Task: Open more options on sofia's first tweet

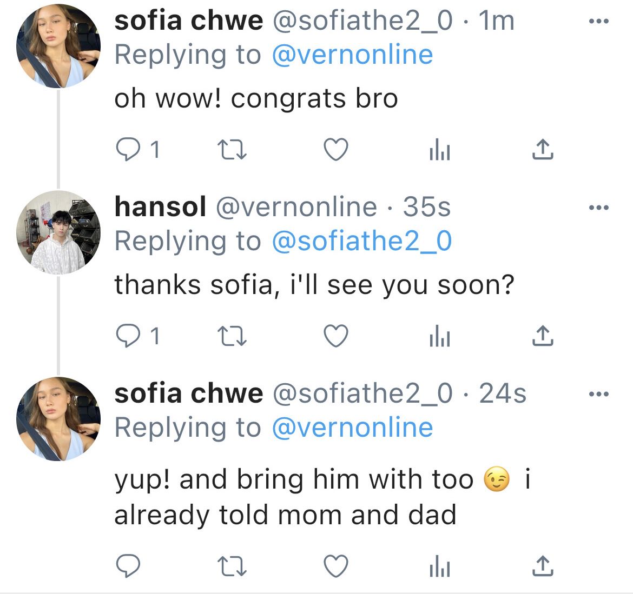Action: click(x=599, y=22)
